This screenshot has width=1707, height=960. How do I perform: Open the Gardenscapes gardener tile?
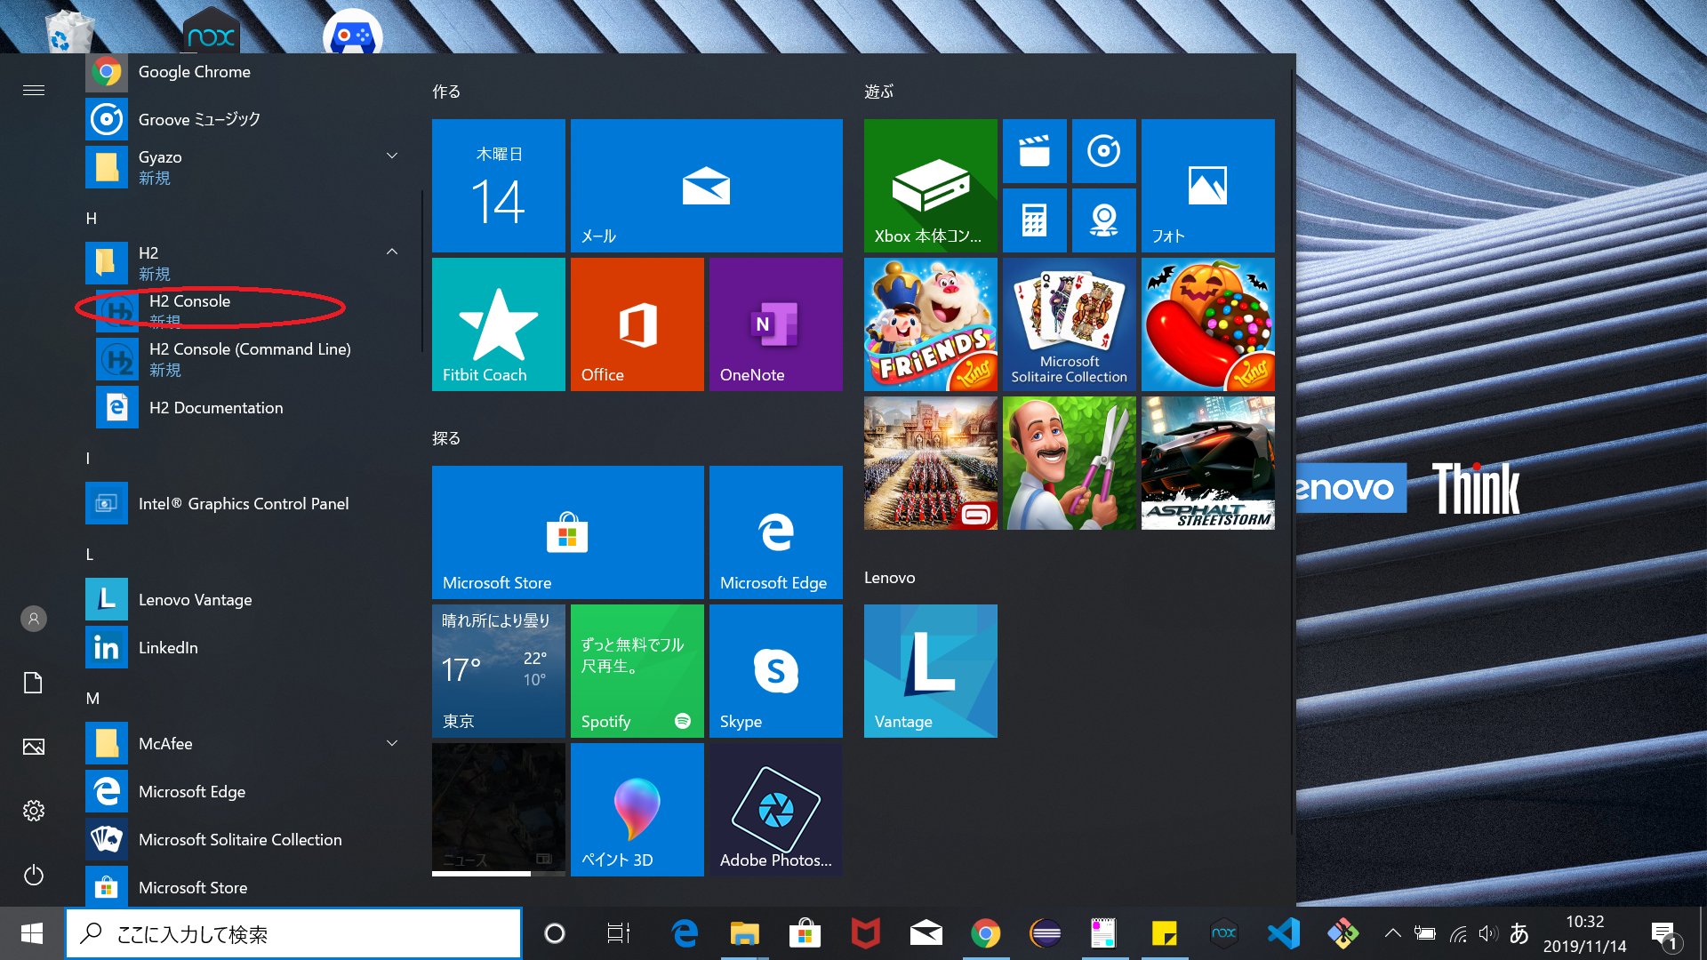1070,463
